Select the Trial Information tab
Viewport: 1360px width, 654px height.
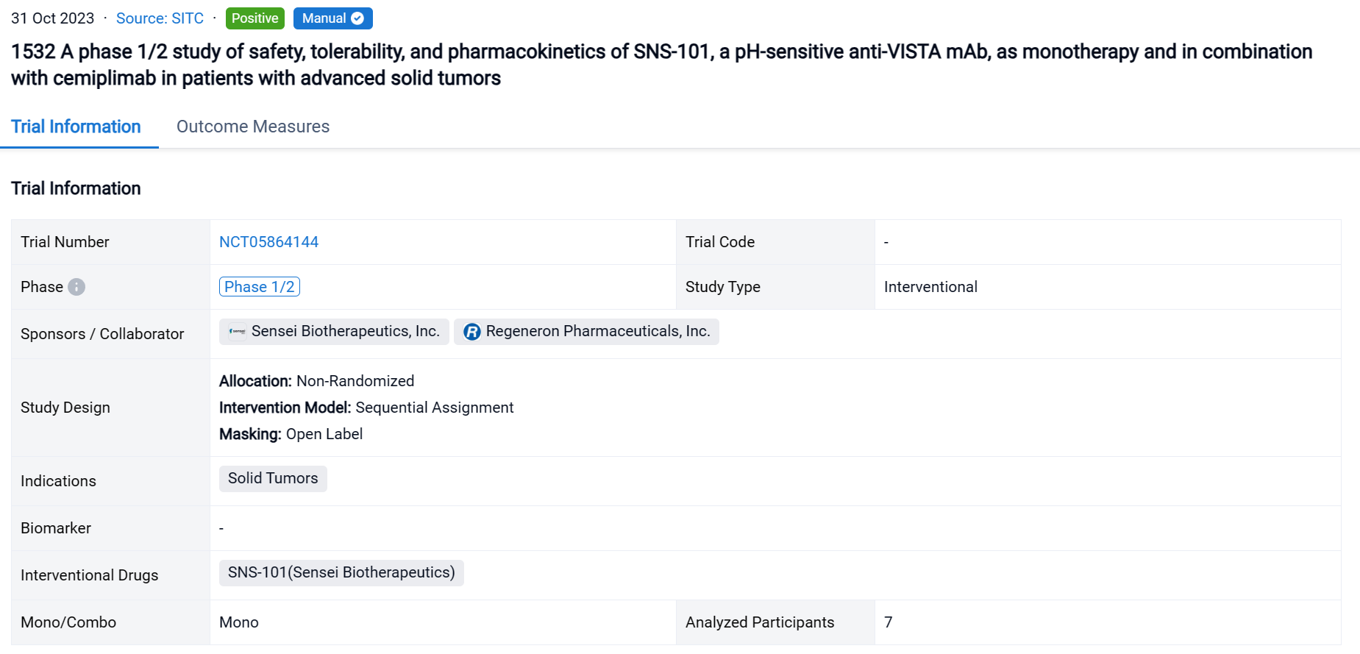click(76, 127)
